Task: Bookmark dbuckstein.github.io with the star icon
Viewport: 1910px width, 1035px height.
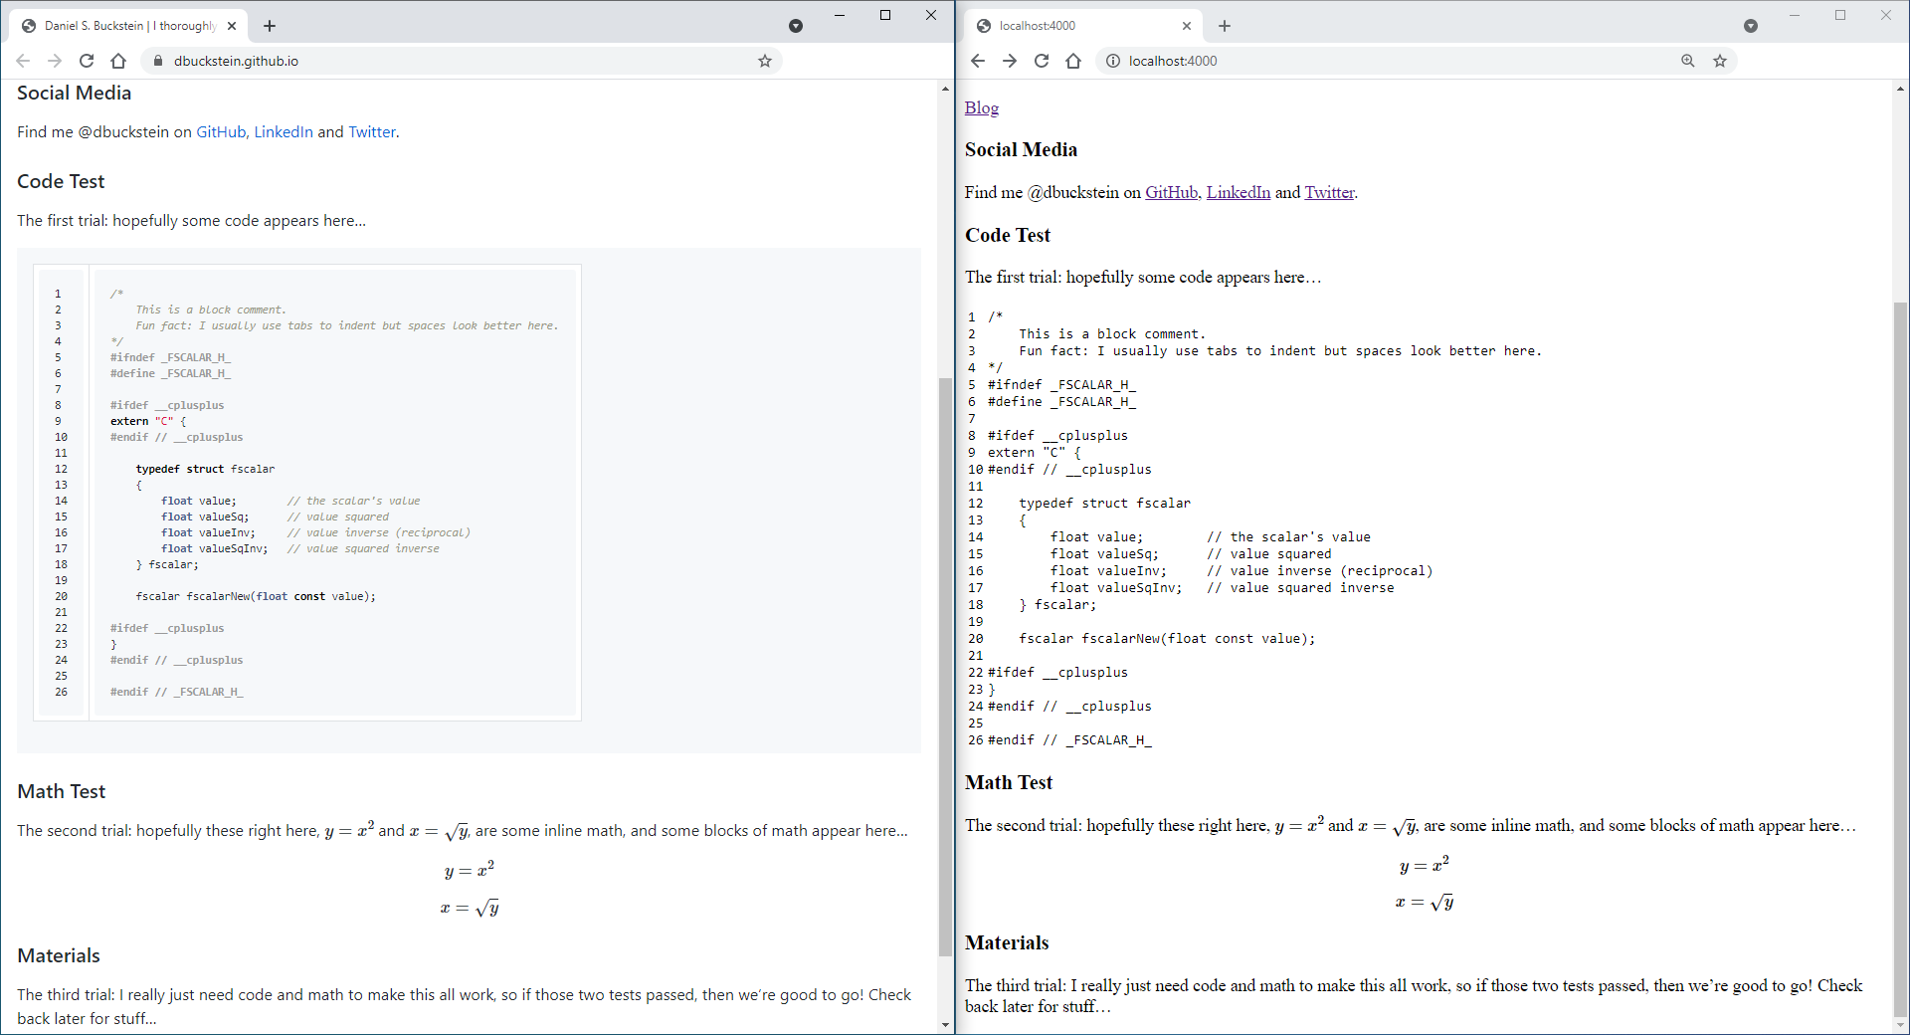Action: (765, 61)
